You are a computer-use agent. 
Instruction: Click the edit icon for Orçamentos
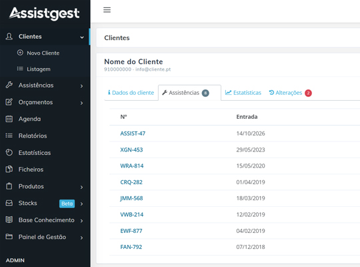click(9, 102)
